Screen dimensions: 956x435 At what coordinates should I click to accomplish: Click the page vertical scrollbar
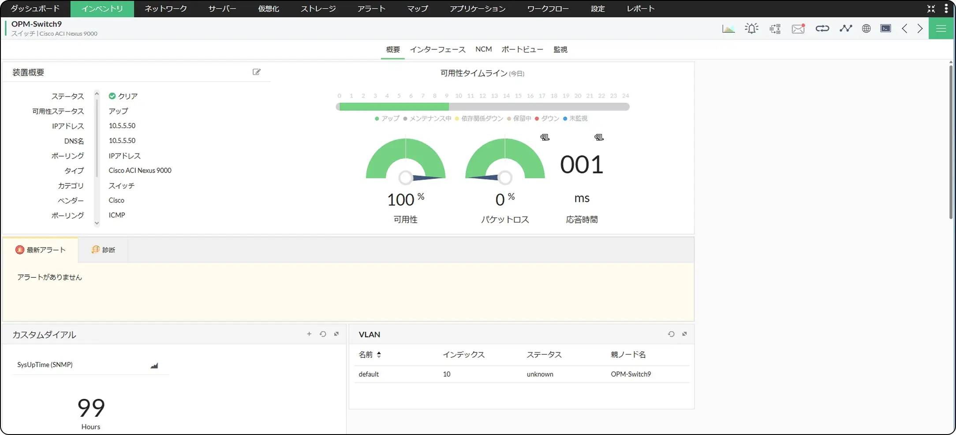point(951,141)
